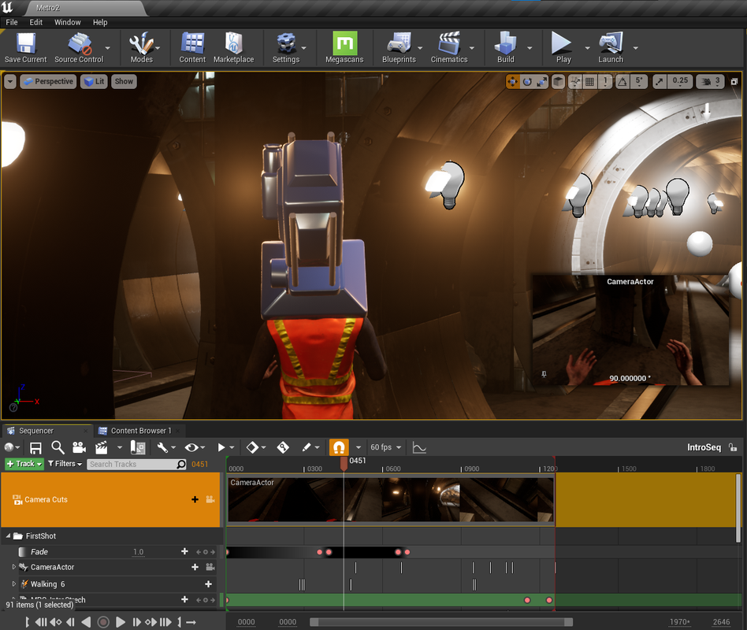
Task: Click the sequencer save icon
Action: (x=35, y=447)
